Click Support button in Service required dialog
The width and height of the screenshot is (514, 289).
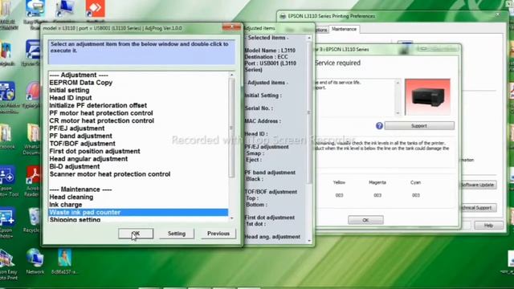pos(419,126)
